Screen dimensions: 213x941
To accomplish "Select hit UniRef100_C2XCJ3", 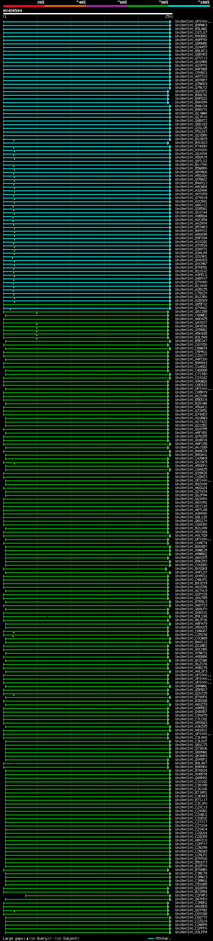I will tap(191, 808).
